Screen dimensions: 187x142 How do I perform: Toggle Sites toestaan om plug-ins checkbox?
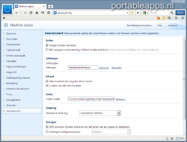point(47,81)
